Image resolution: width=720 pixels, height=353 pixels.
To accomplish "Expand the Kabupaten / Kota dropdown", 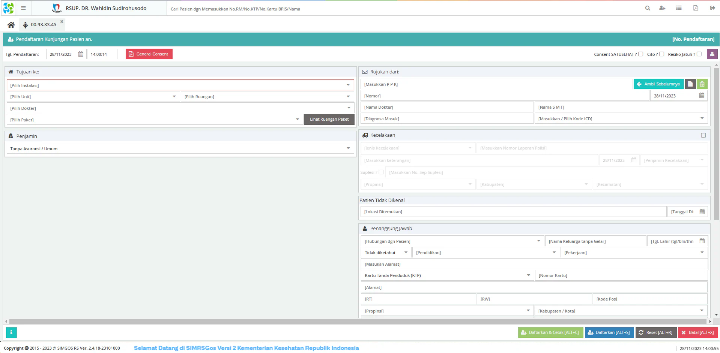I will point(702,311).
